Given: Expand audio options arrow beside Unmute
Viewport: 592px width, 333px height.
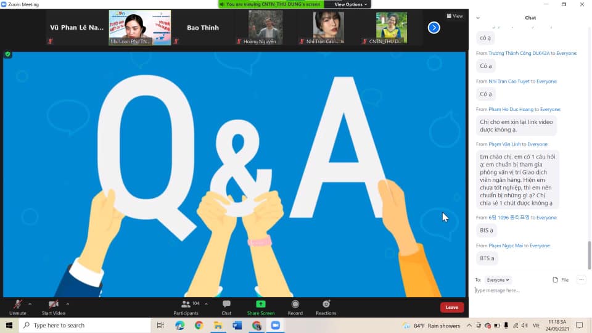Looking at the screenshot, I should point(30,303).
